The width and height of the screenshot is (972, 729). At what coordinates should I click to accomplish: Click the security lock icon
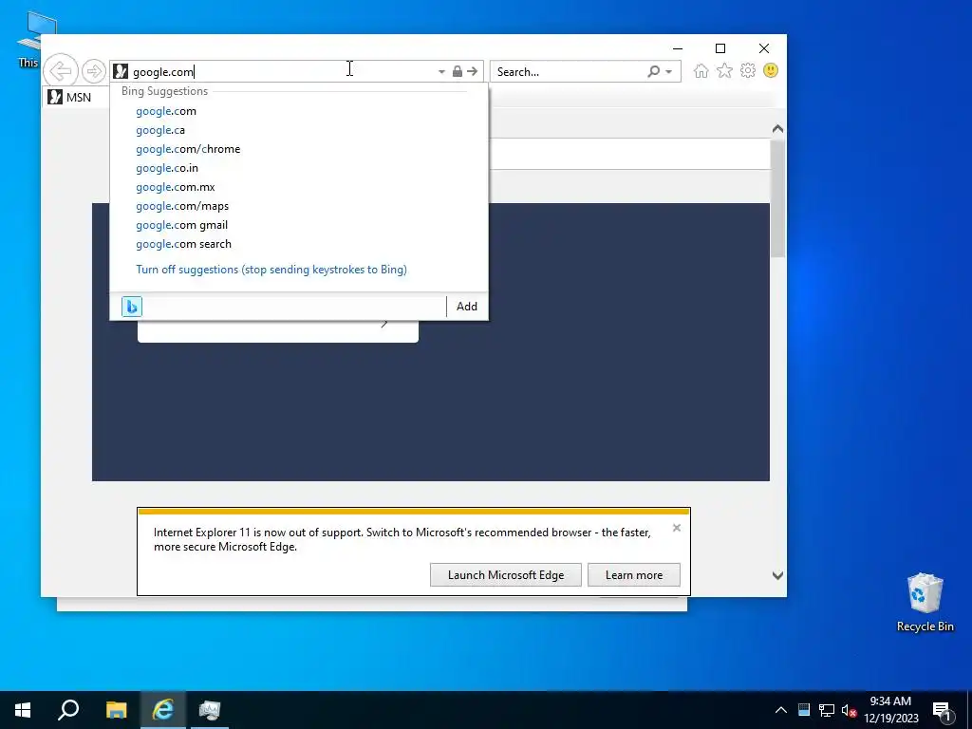click(x=457, y=71)
